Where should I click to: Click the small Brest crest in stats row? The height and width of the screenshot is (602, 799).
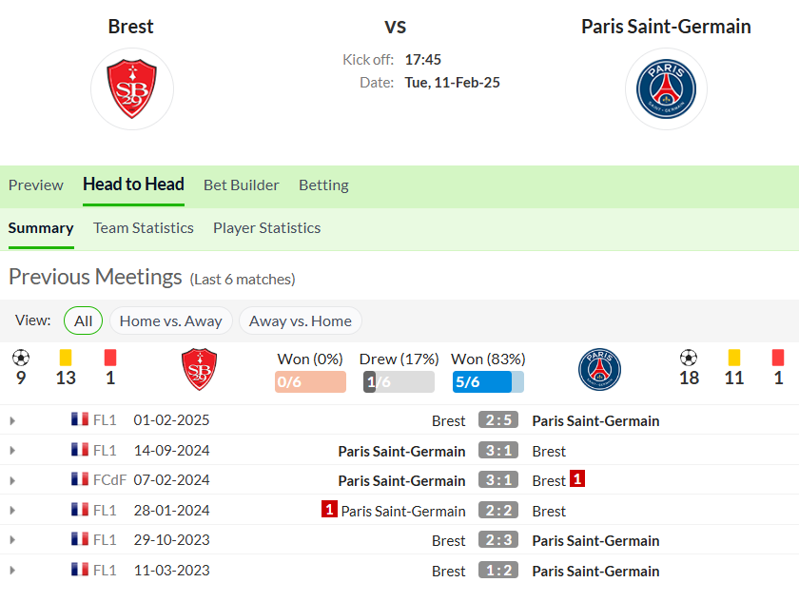pyautogui.click(x=199, y=369)
